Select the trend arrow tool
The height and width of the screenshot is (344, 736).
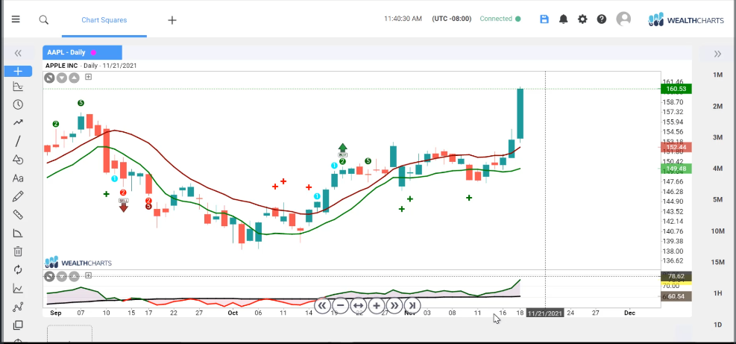click(x=18, y=122)
